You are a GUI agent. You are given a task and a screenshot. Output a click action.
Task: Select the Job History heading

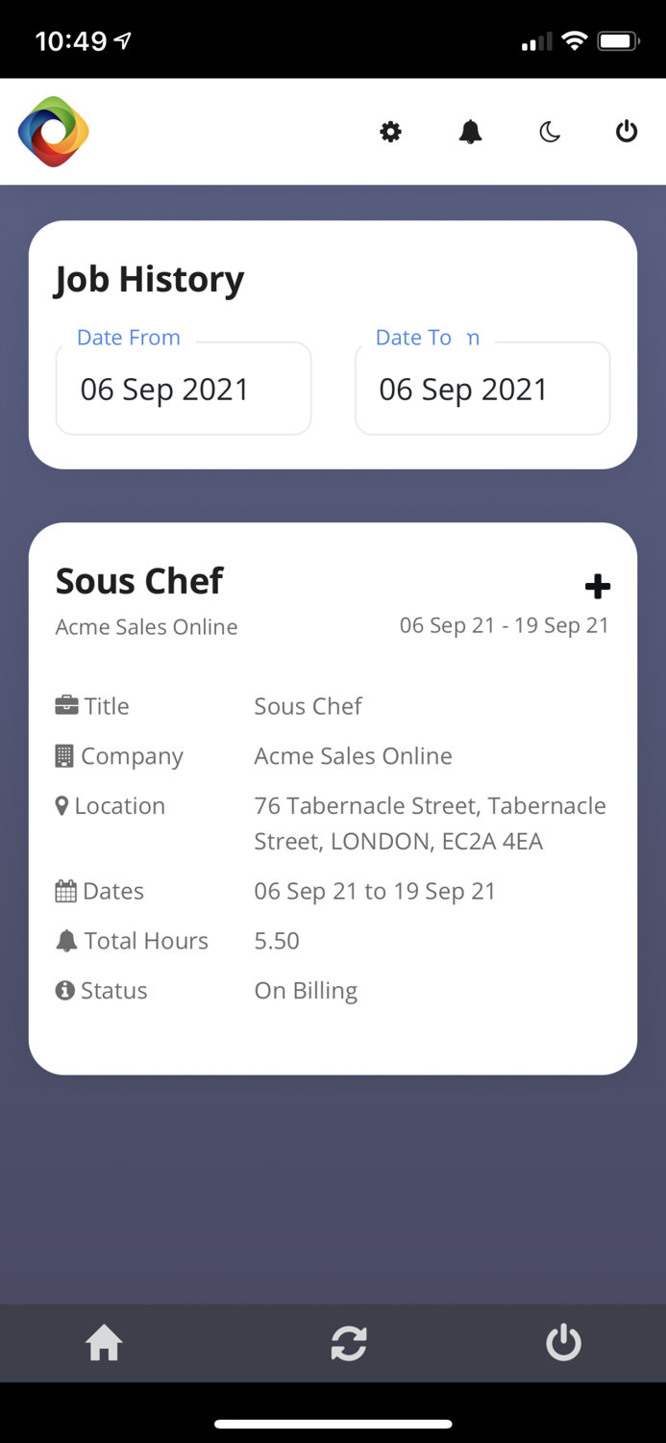pos(150,279)
